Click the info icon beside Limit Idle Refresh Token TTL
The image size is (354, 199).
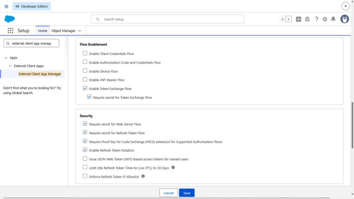click(x=173, y=168)
